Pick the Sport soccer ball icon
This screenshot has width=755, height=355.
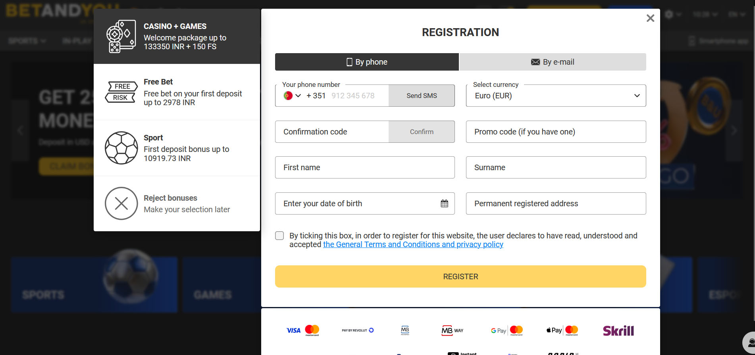coord(121,148)
